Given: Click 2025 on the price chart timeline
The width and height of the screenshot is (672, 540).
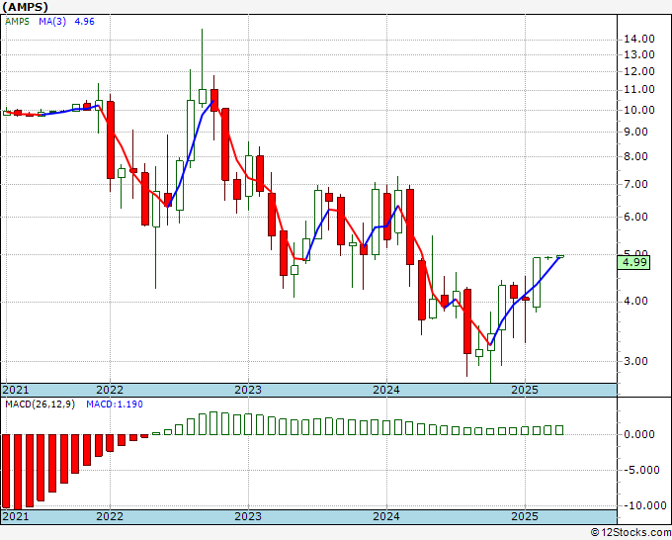Looking at the screenshot, I should 525,390.
